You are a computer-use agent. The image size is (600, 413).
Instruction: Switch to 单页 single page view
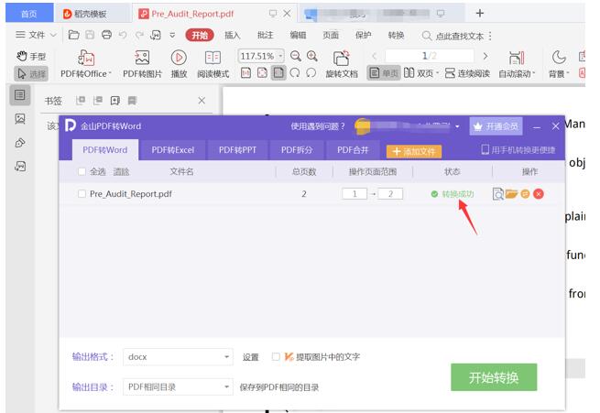coord(384,72)
